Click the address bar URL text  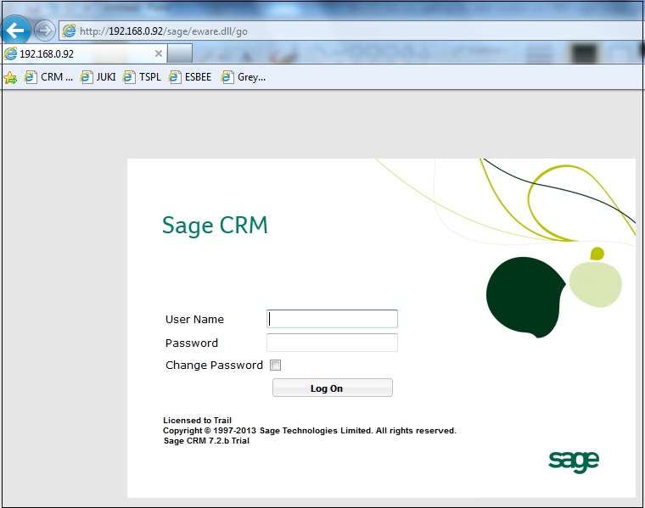click(163, 31)
